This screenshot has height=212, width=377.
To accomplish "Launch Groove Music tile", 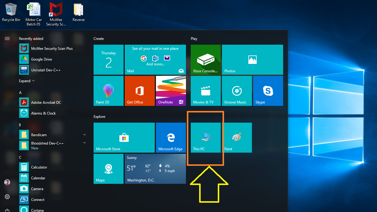I will click(x=237, y=91).
